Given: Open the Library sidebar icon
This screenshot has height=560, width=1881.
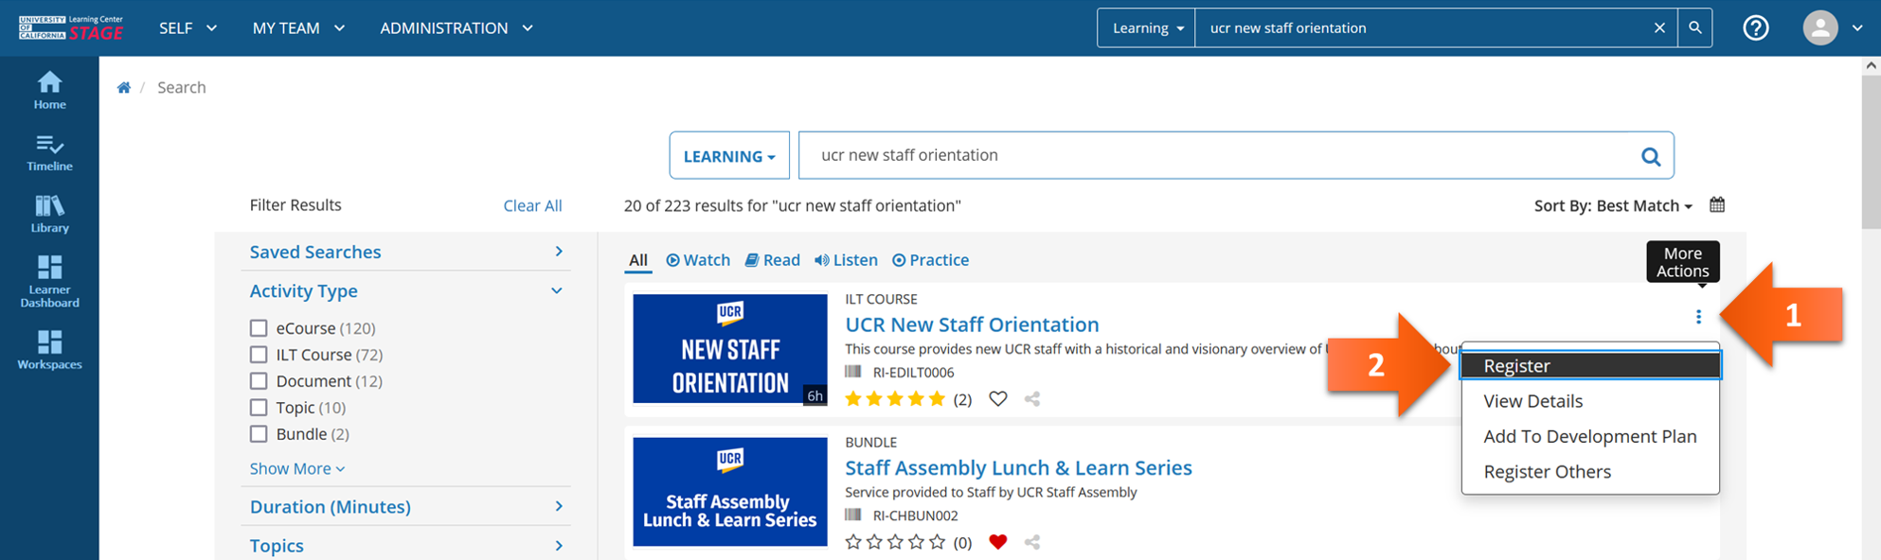Looking at the screenshot, I should [x=49, y=214].
